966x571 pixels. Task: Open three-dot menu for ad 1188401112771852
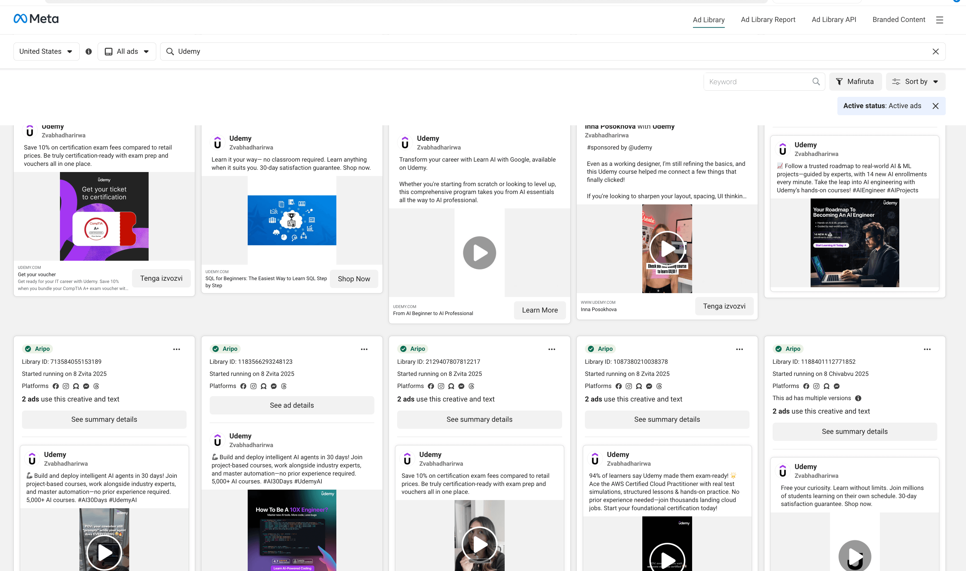(927, 349)
